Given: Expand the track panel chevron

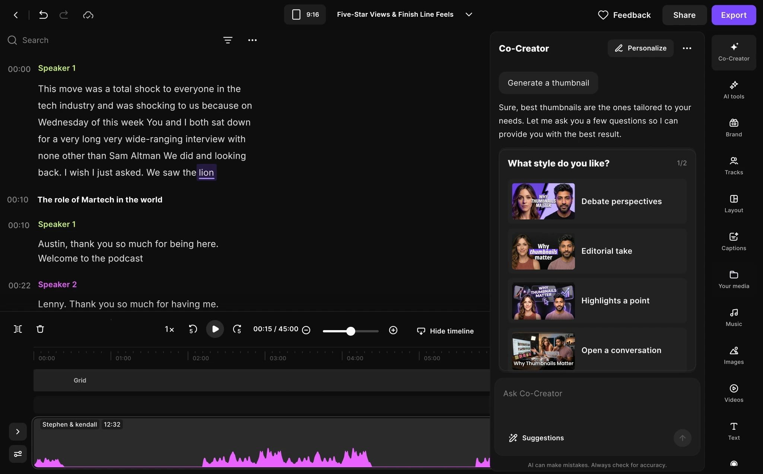Looking at the screenshot, I should point(18,432).
